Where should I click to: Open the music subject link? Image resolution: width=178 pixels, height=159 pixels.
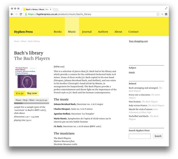[132, 72]
